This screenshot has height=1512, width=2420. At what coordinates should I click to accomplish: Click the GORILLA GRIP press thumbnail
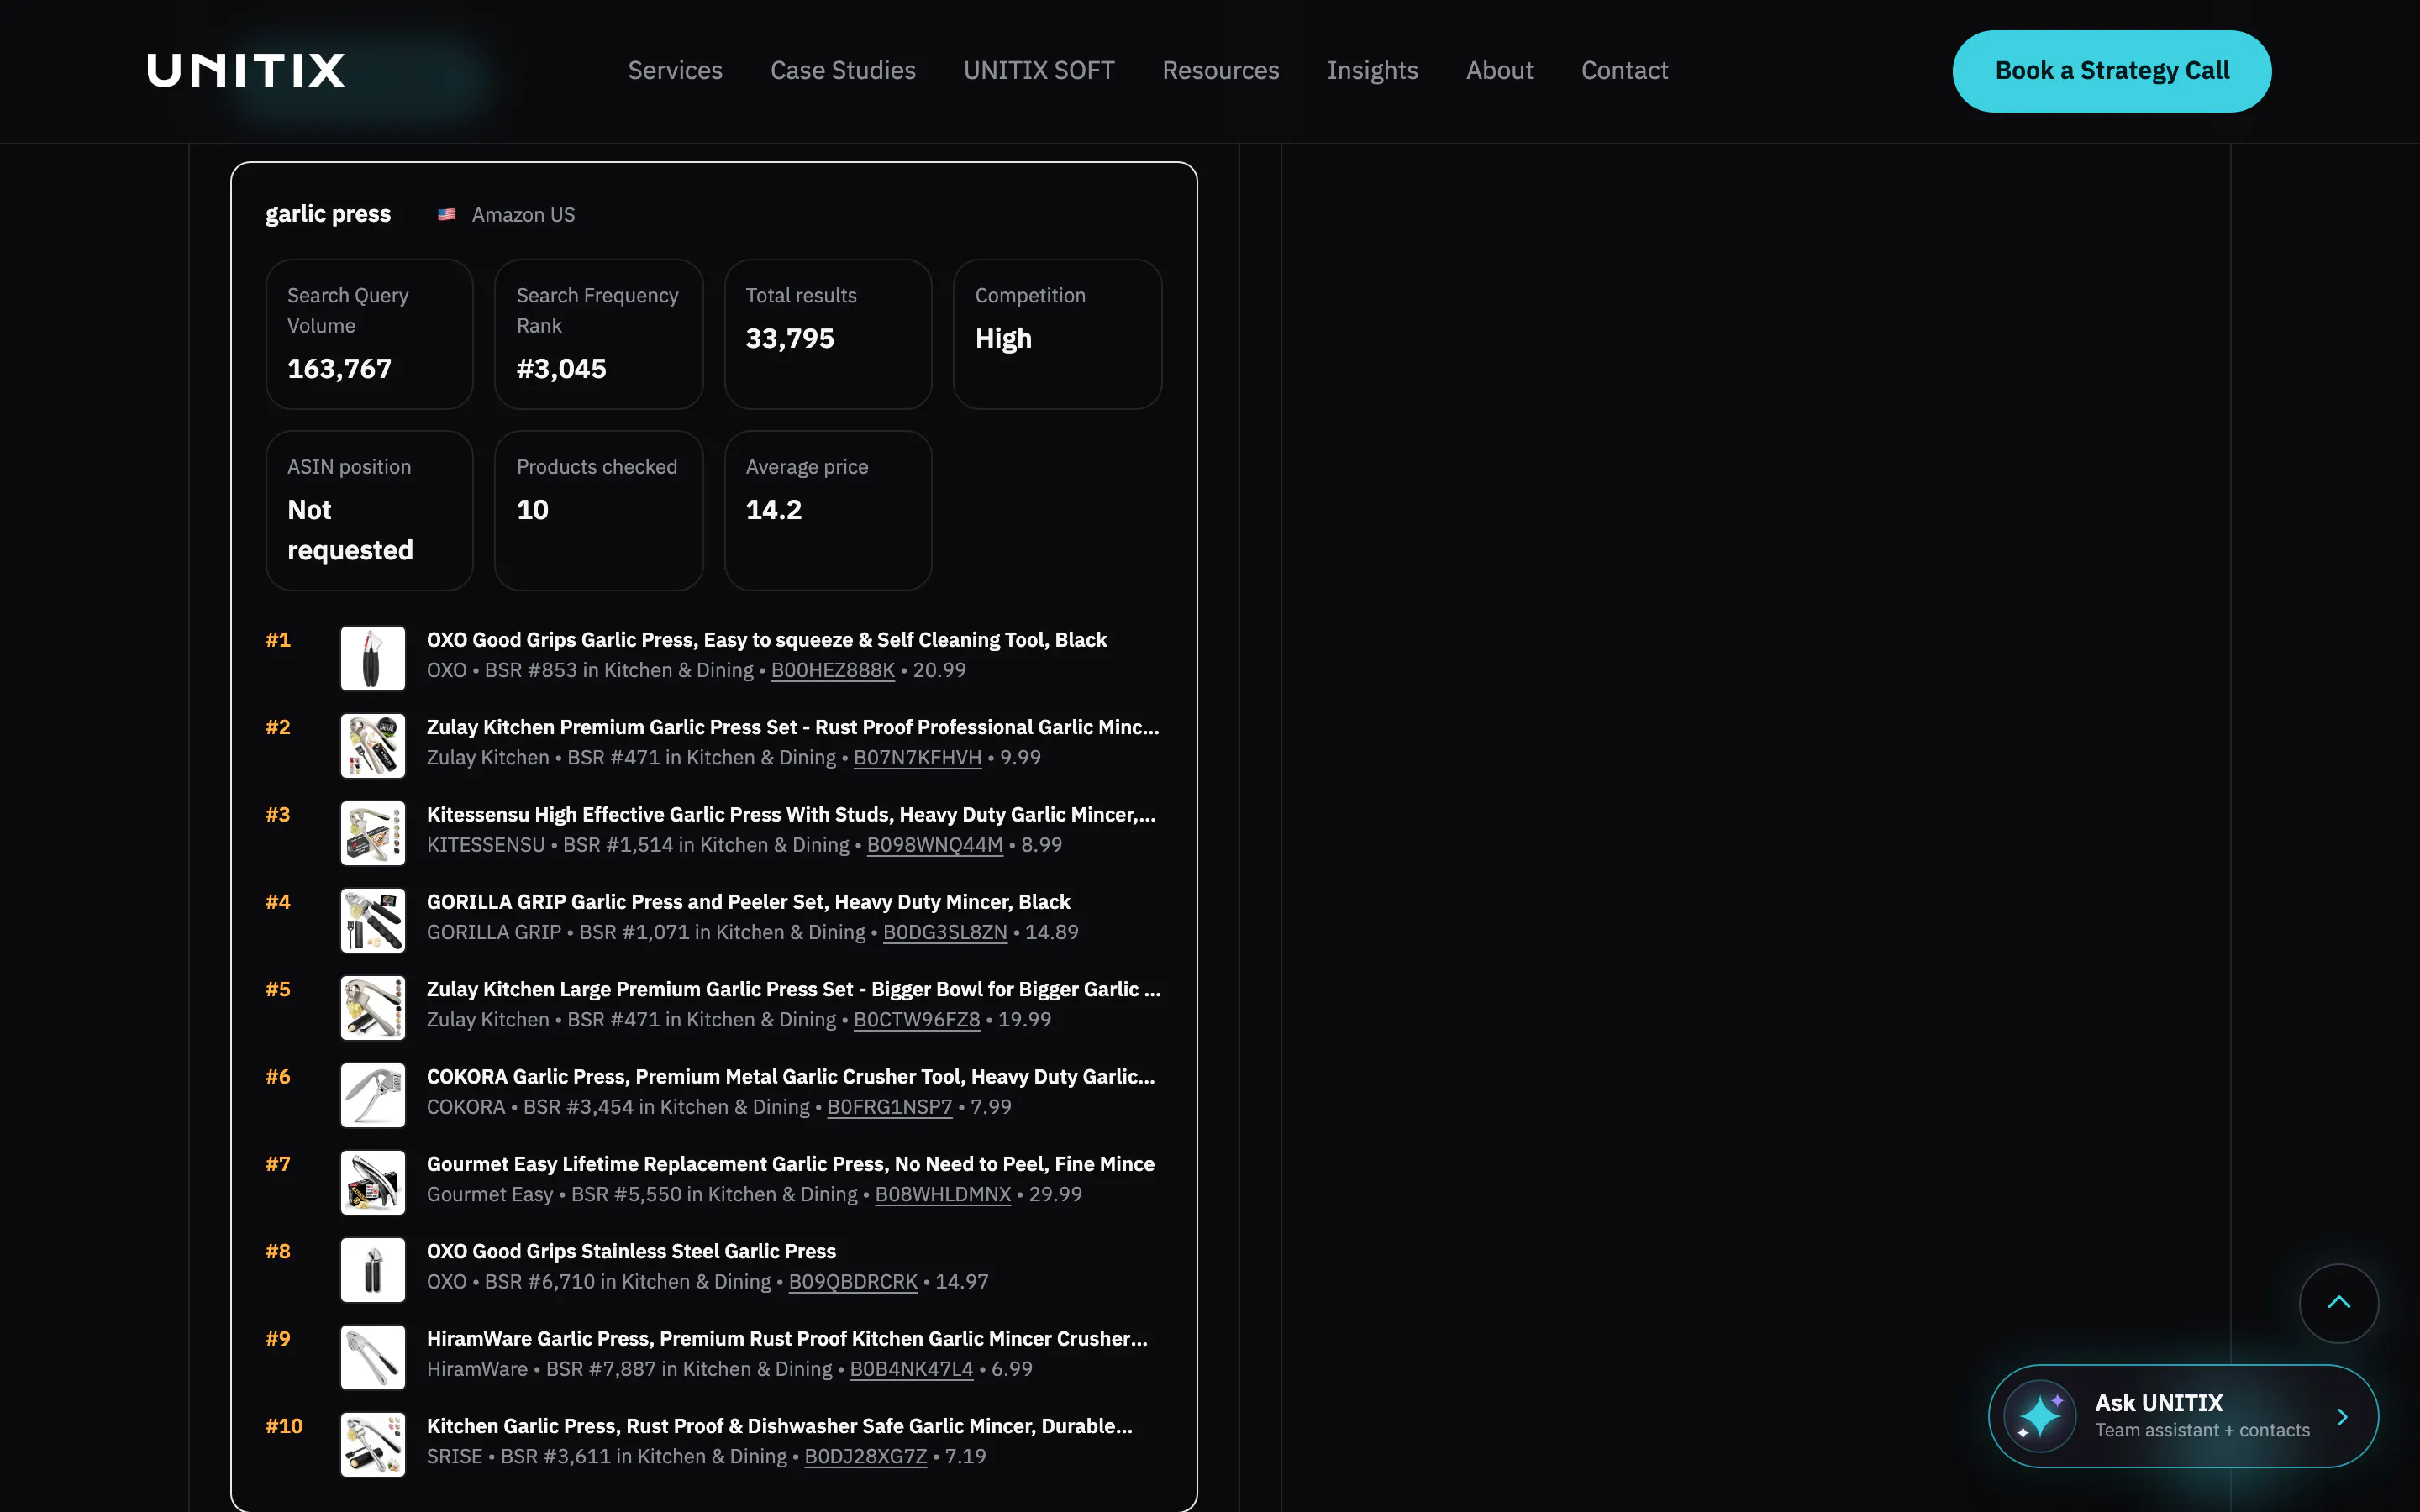coord(373,920)
